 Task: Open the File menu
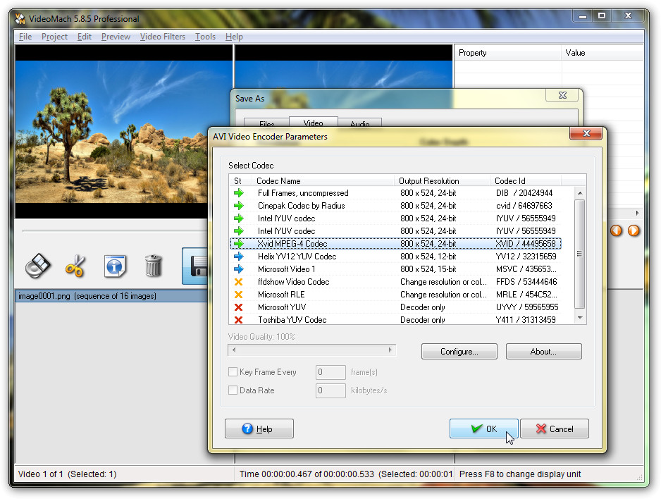point(25,37)
